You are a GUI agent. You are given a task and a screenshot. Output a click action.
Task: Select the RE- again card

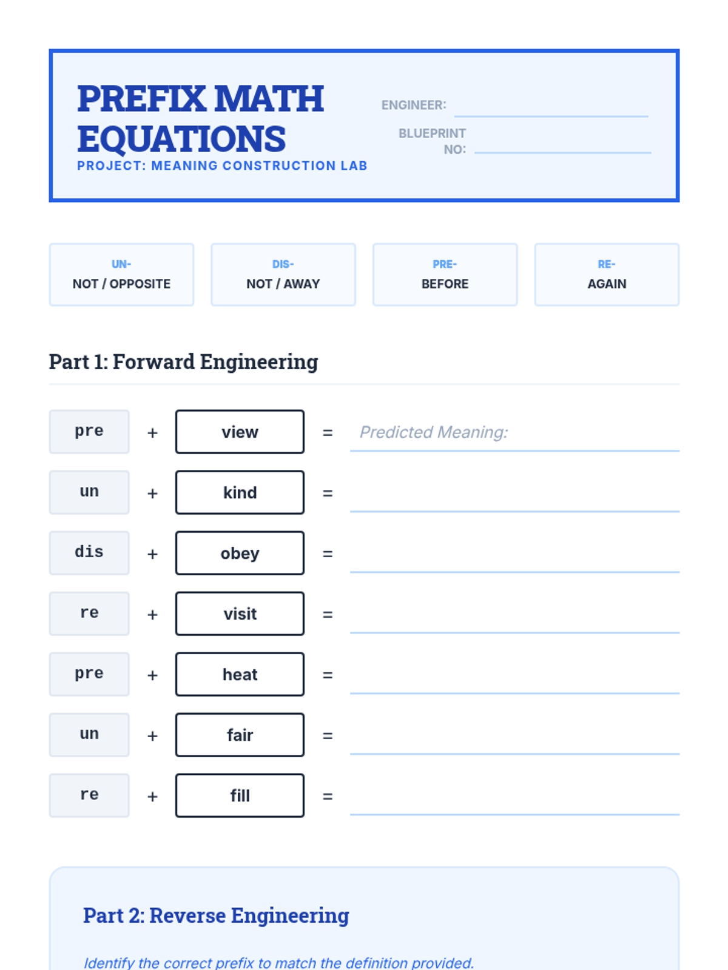coord(607,275)
